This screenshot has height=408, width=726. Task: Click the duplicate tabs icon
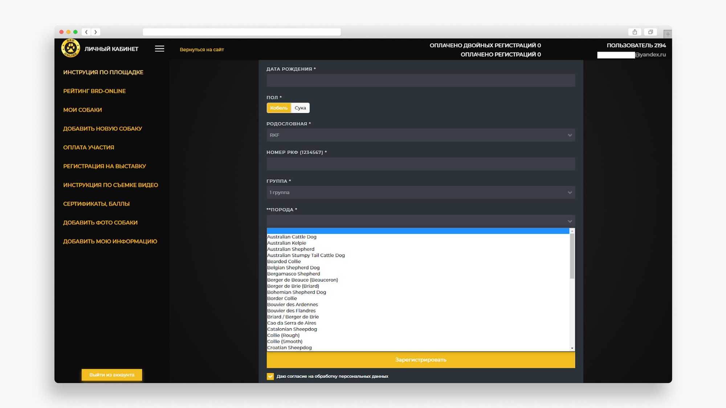point(650,32)
